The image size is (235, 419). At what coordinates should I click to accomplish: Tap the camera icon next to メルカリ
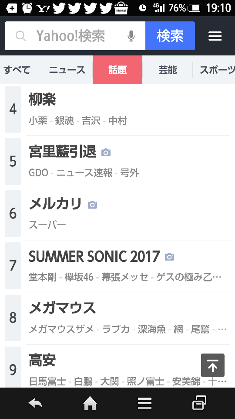tap(92, 205)
